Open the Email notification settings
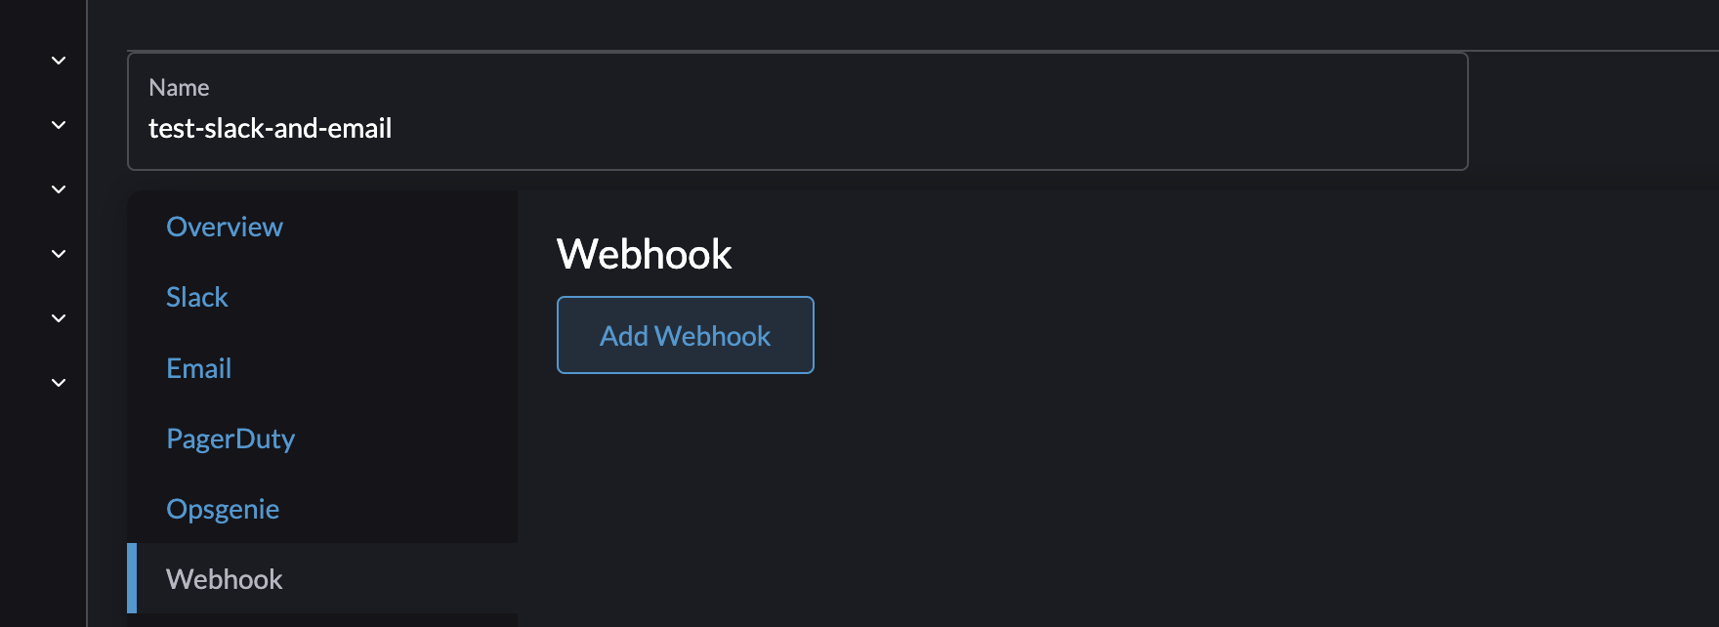The height and width of the screenshot is (627, 1719). [198, 368]
